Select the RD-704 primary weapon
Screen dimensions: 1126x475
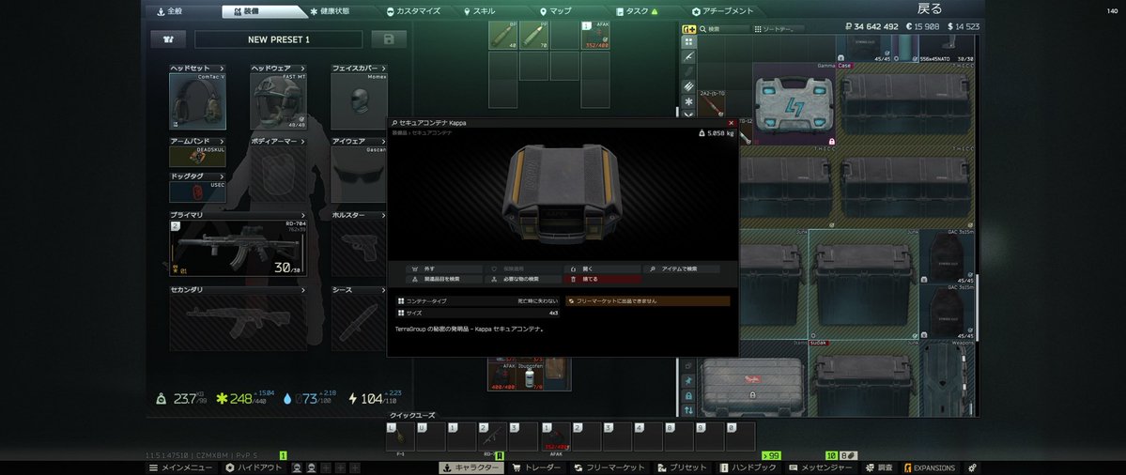[x=238, y=248]
